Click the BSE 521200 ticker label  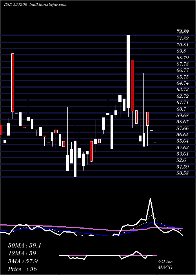(x=15, y=5)
